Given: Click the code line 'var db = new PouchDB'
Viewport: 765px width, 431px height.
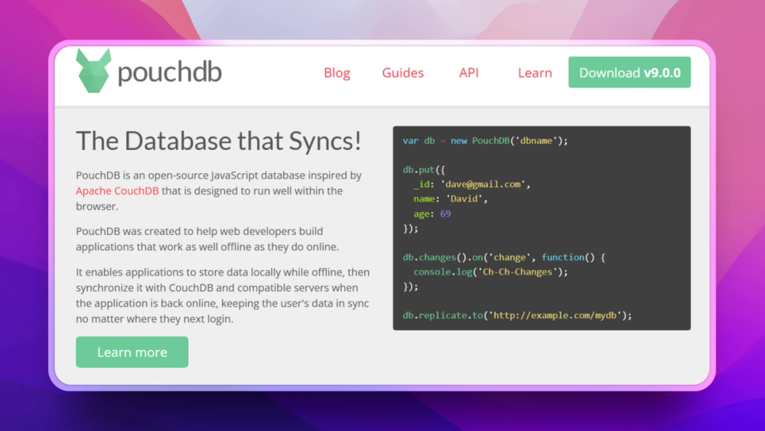Looking at the screenshot, I should tap(485, 141).
